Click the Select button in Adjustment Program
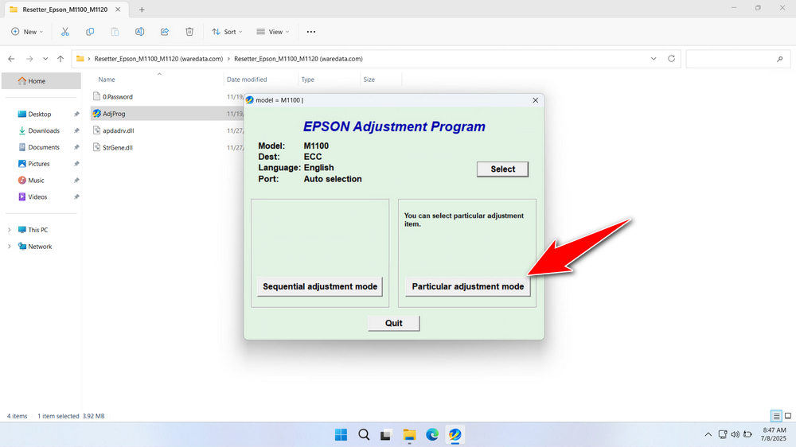 click(502, 169)
